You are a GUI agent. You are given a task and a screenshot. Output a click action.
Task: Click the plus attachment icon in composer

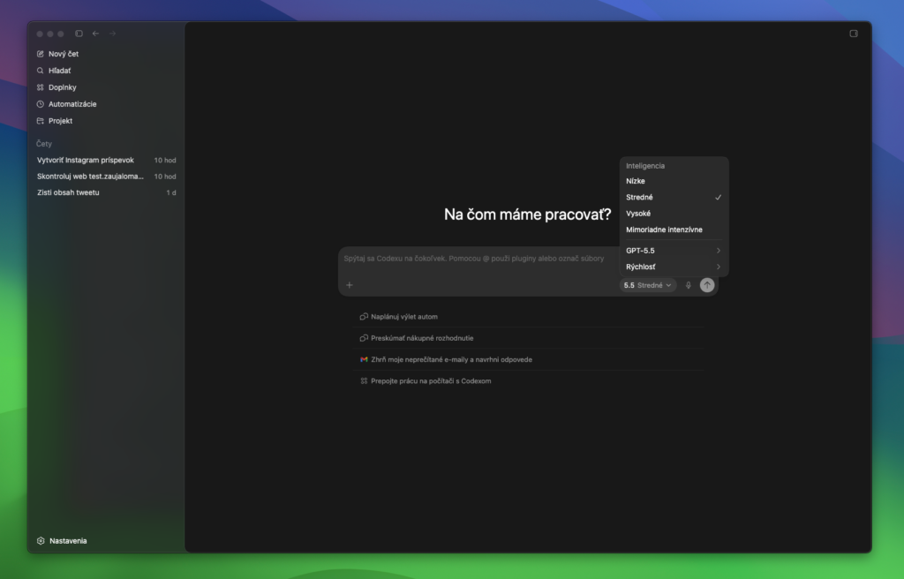[350, 285]
